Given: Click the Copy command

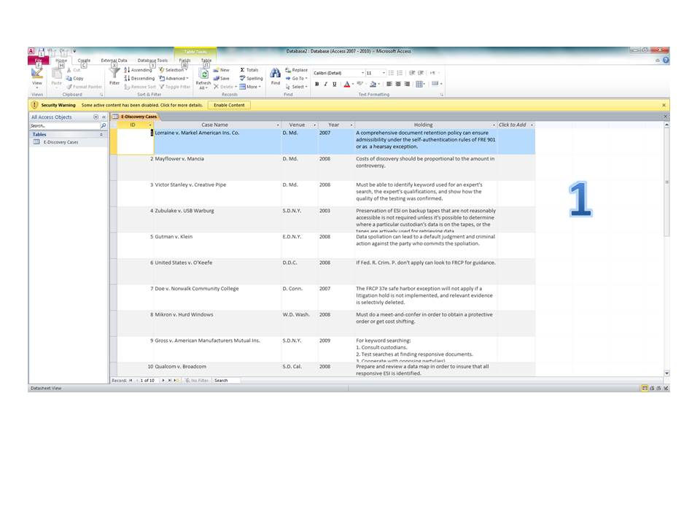Looking at the screenshot, I should point(74,79).
